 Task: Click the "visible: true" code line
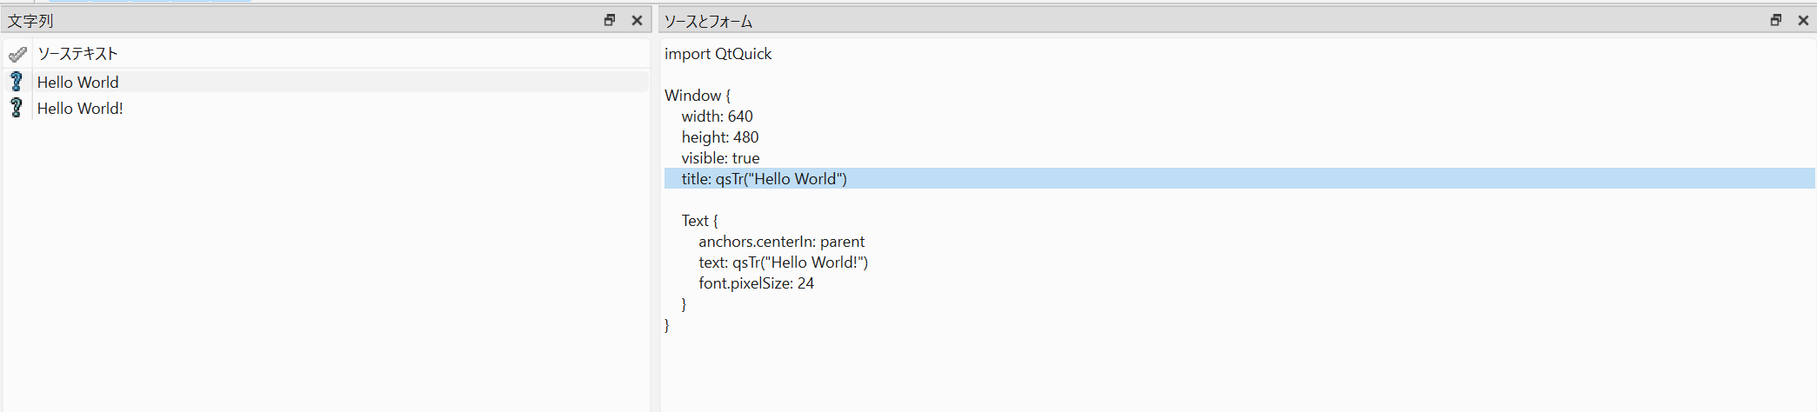720,158
